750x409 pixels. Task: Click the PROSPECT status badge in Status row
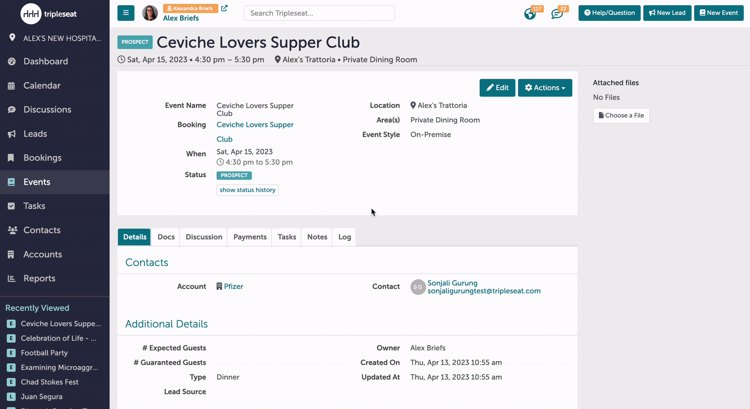(234, 175)
